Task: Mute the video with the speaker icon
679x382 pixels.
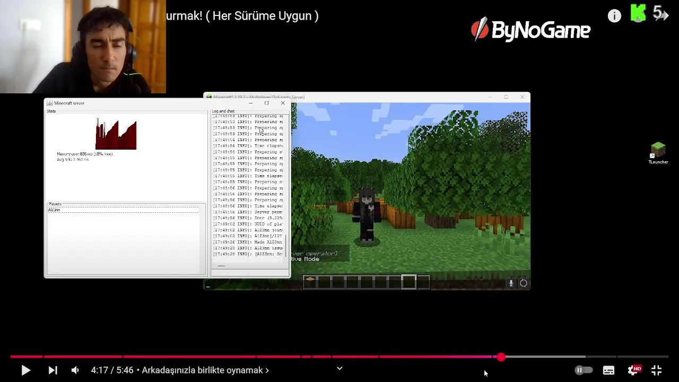Action: 75,370
